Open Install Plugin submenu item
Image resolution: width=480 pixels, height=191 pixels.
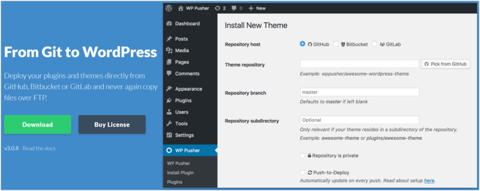coord(180,173)
